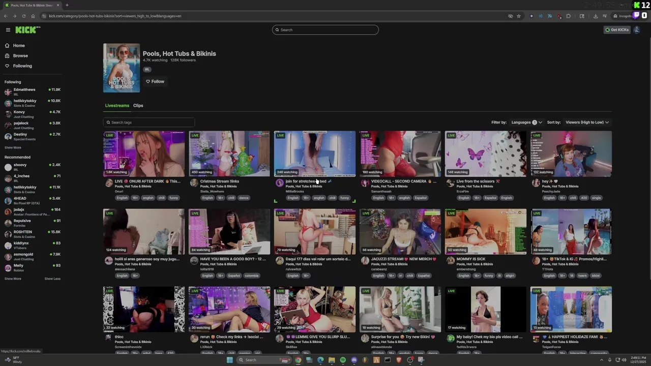Open File Explorer from the taskbar
Image resolution: width=651 pixels, height=366 pixels.
(332, 360)
